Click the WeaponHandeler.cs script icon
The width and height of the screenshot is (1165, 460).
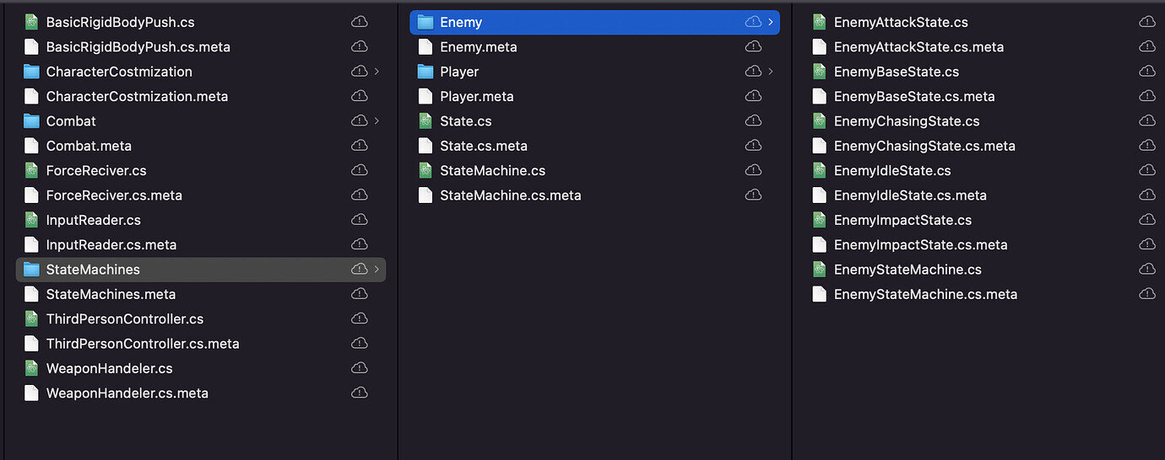(31, 368)
